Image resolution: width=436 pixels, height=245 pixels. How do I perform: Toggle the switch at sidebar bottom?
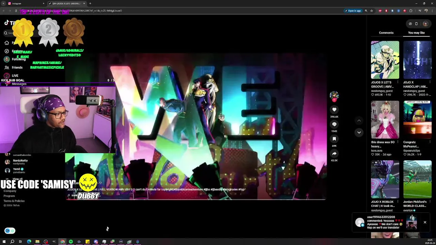pyautogui.click(x=10, y=231)
